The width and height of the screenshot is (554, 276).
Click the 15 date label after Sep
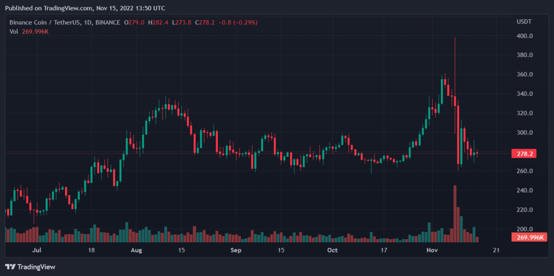click(281, 250)
